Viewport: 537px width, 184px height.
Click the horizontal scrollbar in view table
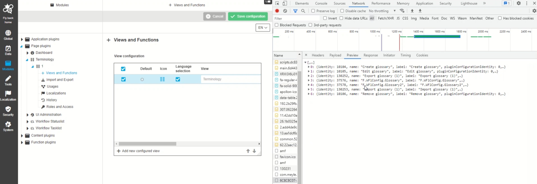click(x=147, y=144)
